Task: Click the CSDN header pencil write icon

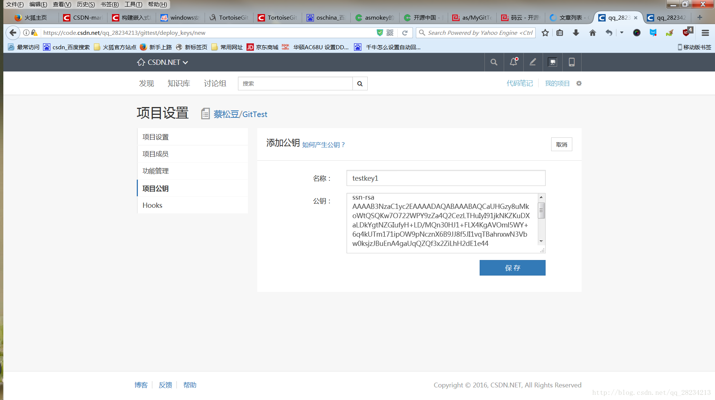Action: (x=533, y=62)
